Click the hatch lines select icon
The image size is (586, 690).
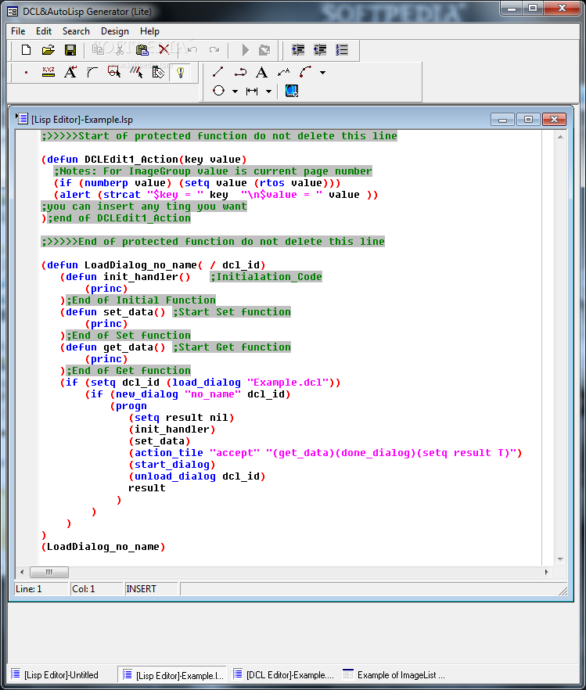click(136, 72)
